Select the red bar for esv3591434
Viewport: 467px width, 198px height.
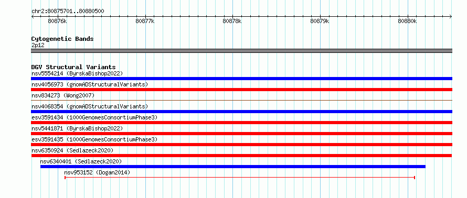(241, 123)
